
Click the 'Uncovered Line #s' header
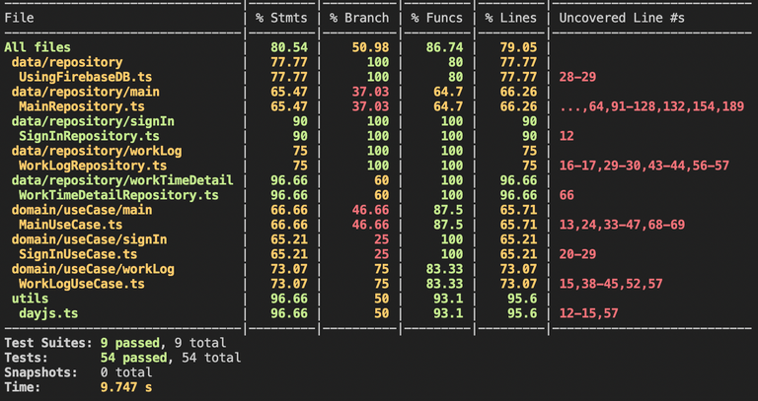[622, 18]
